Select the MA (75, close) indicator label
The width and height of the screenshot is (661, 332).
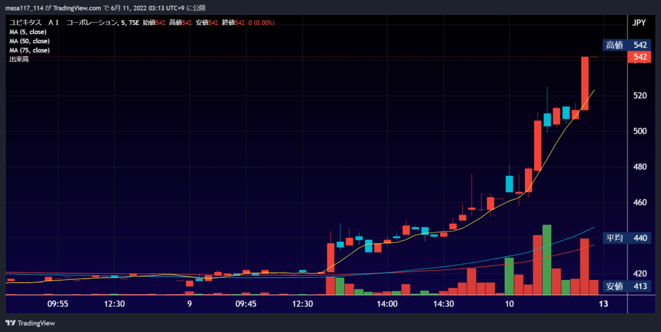pos(30,50)
